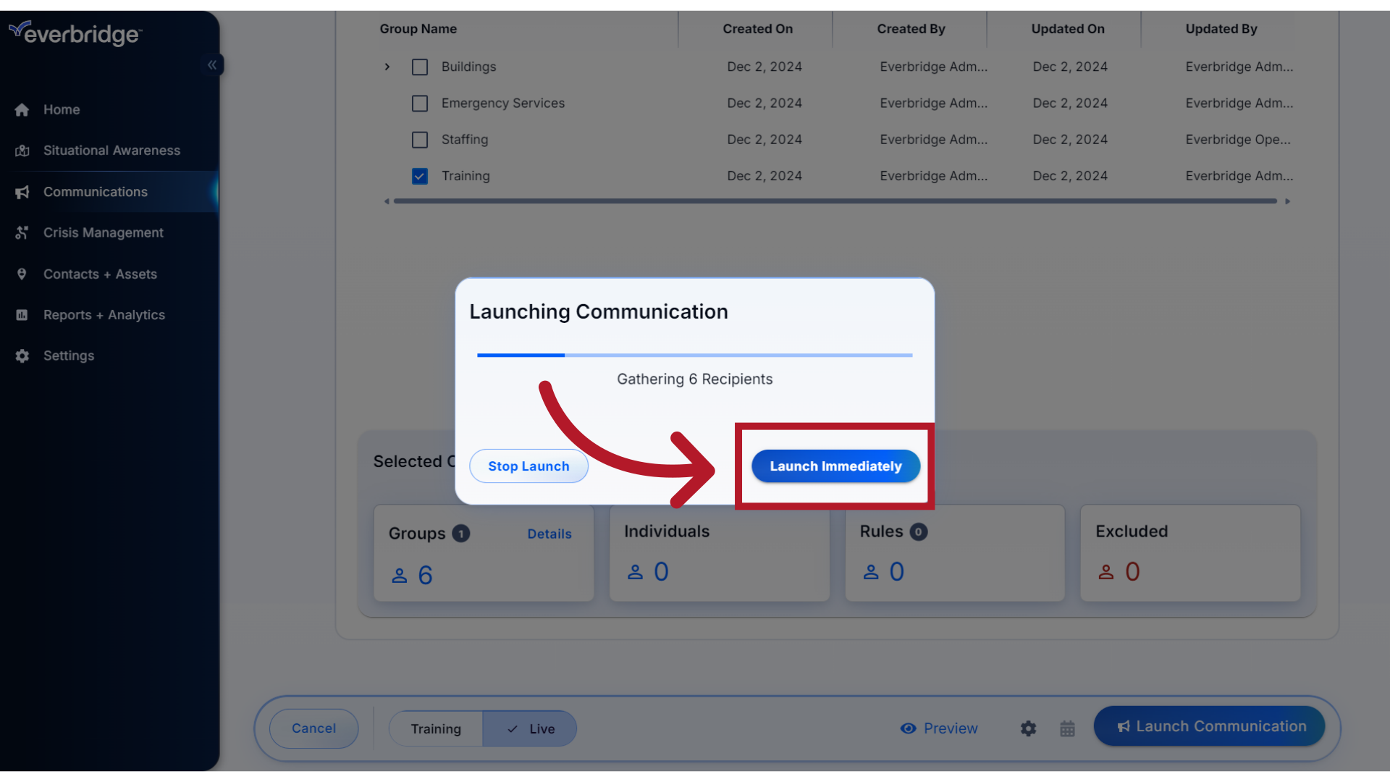
Task: Click the calendar schedule icon
Action: click(x=1067, y=728)
